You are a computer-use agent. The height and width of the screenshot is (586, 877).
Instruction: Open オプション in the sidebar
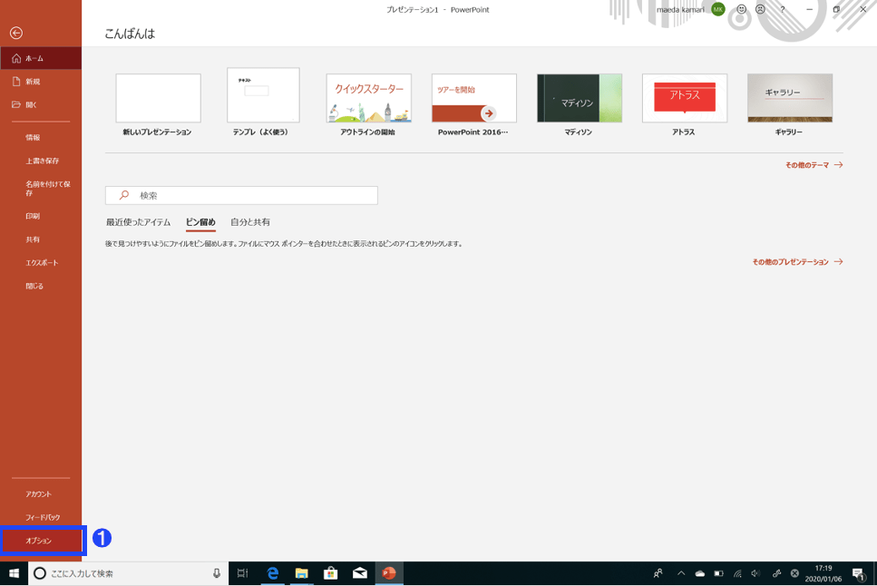pos(43,541)
